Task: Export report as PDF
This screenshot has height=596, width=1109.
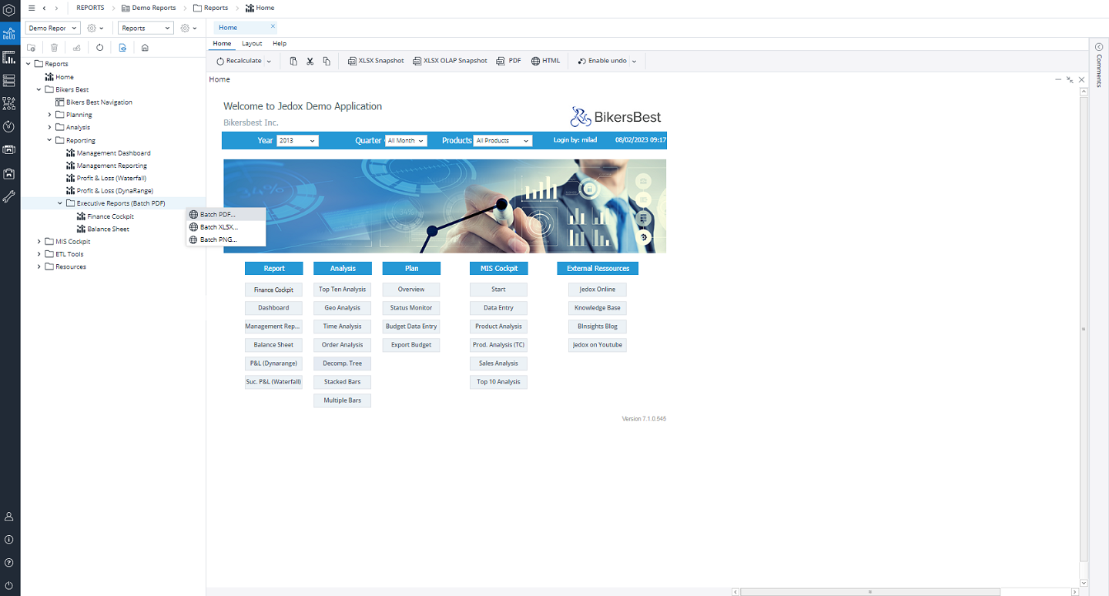Action: pos(509,61)
